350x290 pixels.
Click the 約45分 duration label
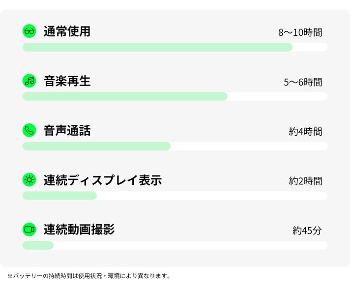pyautogui.click(x=307, y=230)
